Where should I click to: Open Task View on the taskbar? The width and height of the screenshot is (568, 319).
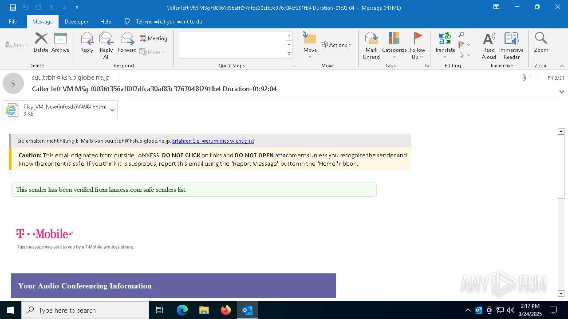(160, 310)
